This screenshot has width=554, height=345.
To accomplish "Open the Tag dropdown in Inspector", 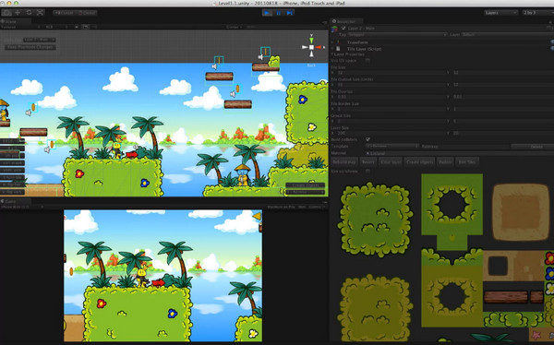I will (x=397, y=35).
